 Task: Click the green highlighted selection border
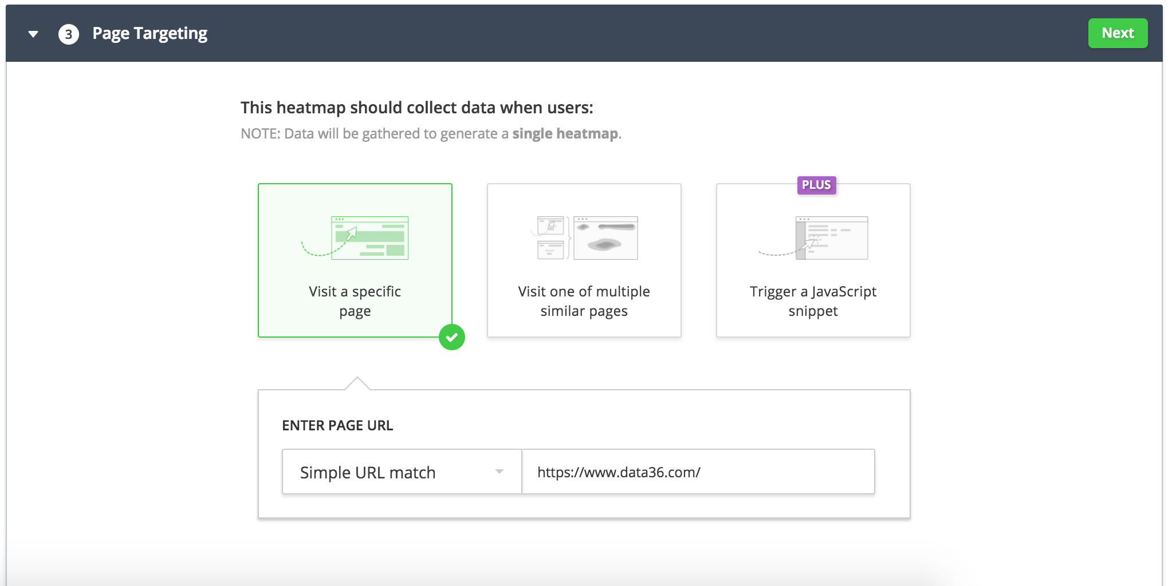[x=355, y=184]
